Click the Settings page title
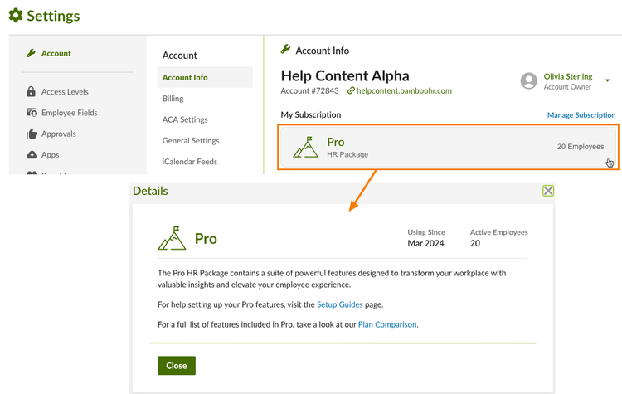This screenshot has width=622, height=394. [x=53, y=16]
